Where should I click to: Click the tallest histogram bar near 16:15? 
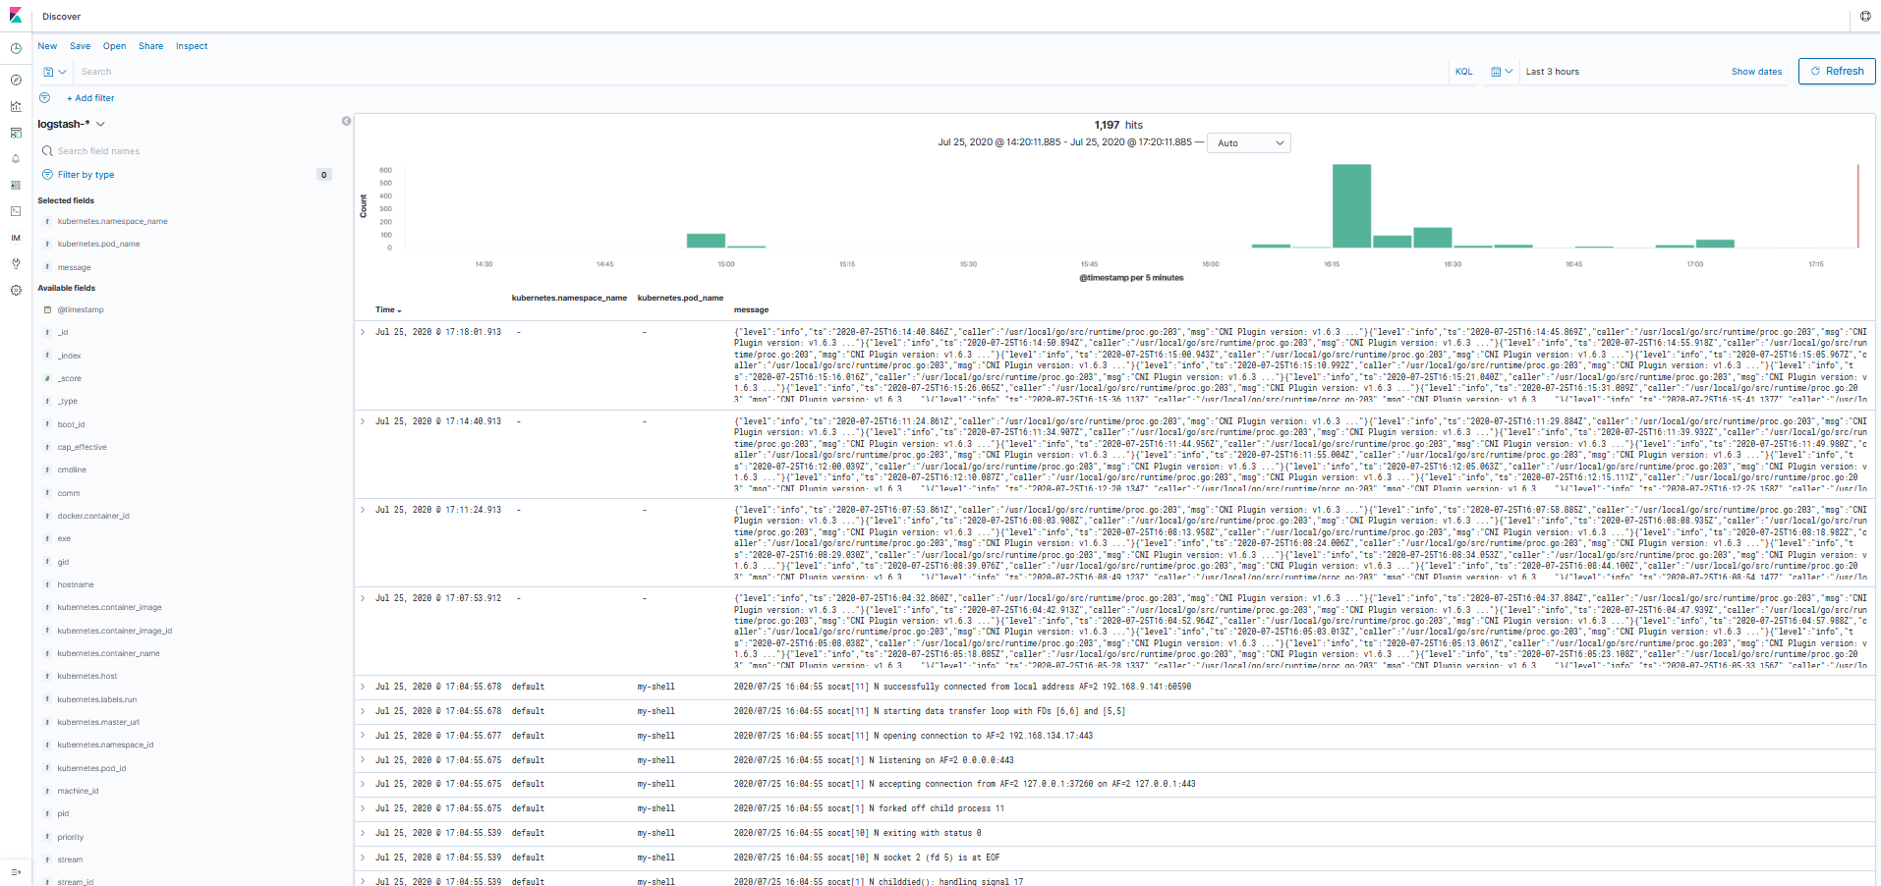pyautogui.click(x=1350, y=206)
